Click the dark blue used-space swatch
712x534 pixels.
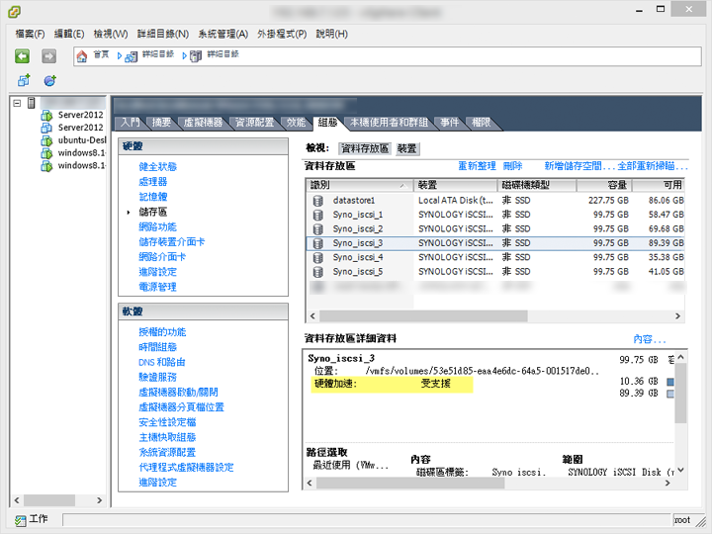click(x=670, y=382)
